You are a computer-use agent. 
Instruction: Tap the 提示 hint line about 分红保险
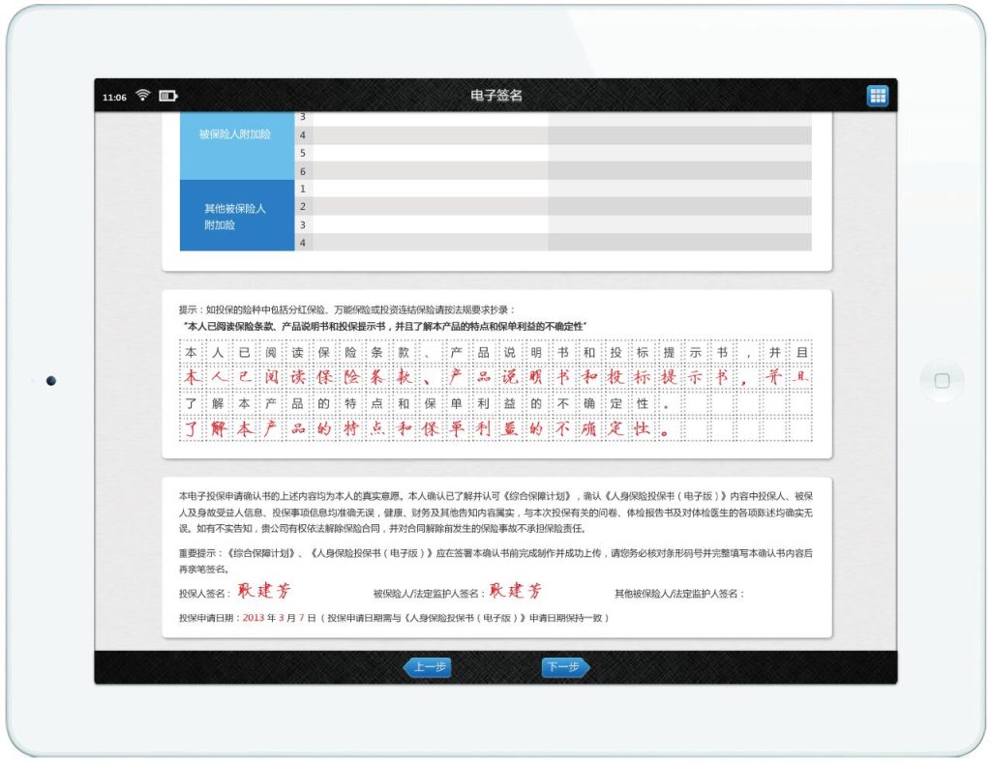pos(347,310)
